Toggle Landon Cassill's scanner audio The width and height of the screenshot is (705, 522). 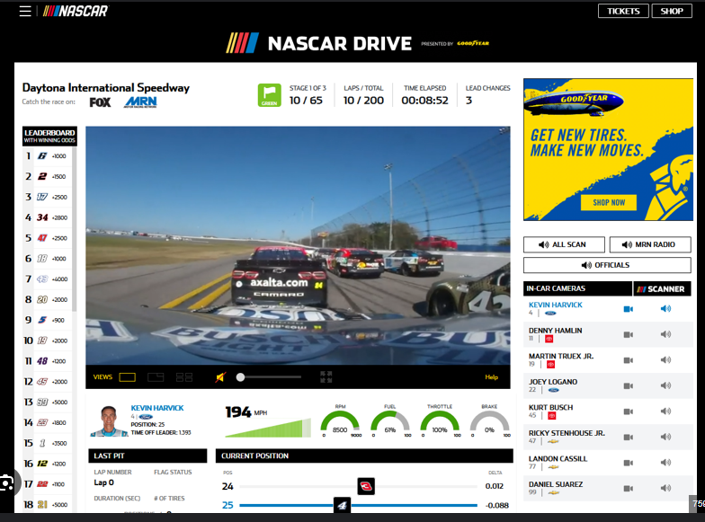pos(665,462)
